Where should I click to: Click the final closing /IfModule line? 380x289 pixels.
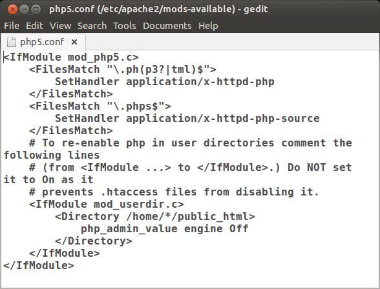39,266
